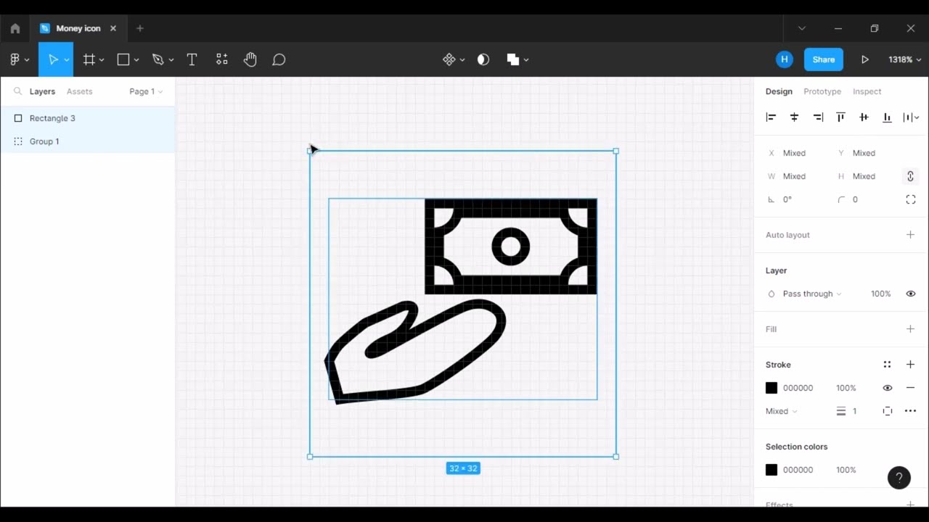Add a fill with plus
Screen dimensions: 929x522
pyautogui.click(x=910, y=329)
